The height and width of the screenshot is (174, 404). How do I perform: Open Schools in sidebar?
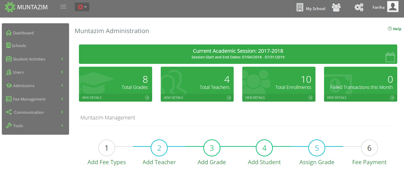pyautogui.click(x=19, y=46)
